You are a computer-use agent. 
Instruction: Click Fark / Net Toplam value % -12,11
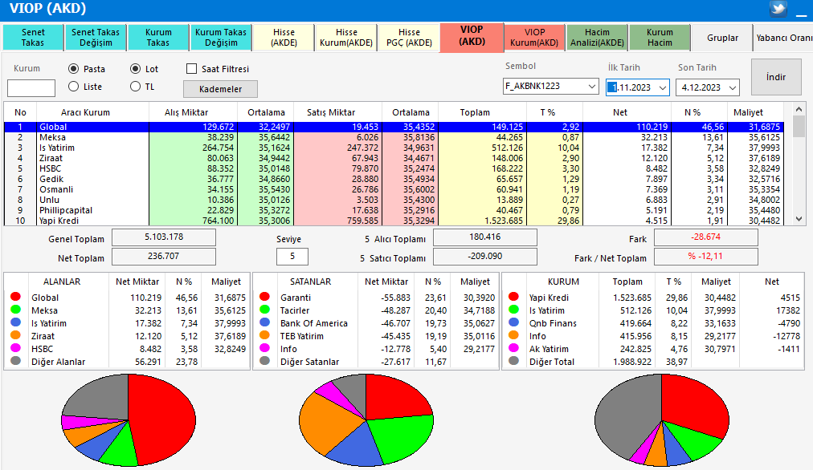point(705,256)
